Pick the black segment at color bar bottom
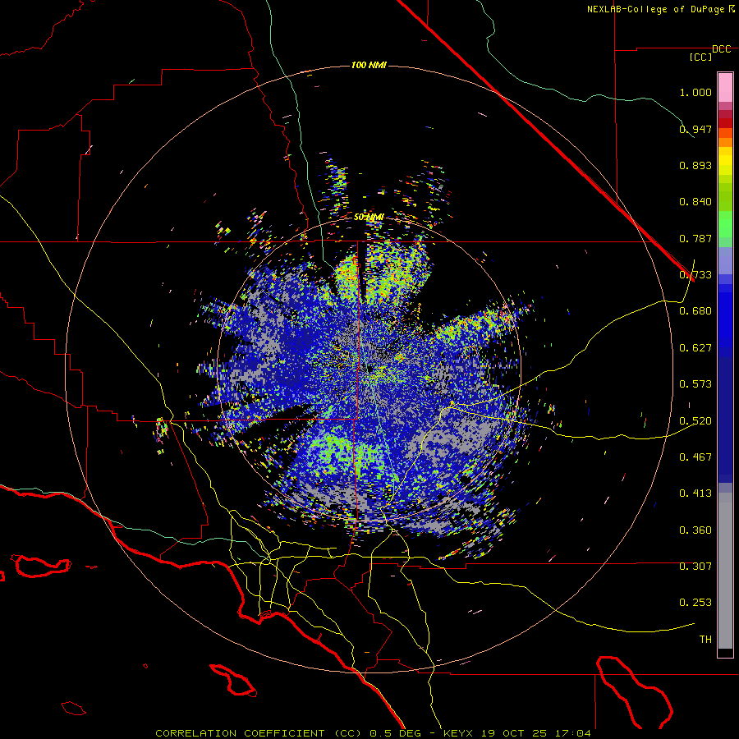The height and width of the screenshot is (739, 739). tap(725, 652)
